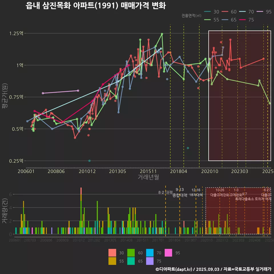
Task: Click the 30㎡ teal line legend entry
Action: (211, 12)
